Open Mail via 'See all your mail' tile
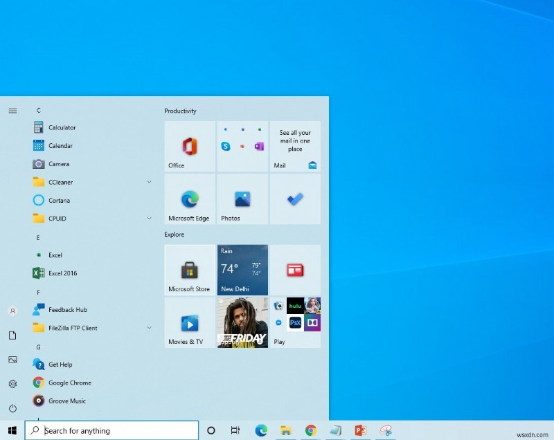The image size is (554, 440). 294,145
